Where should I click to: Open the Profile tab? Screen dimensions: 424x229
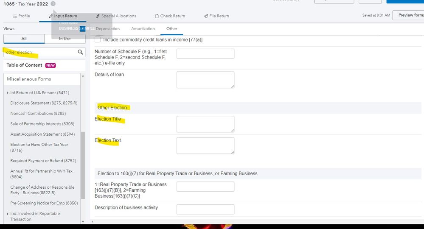point(21,16)
